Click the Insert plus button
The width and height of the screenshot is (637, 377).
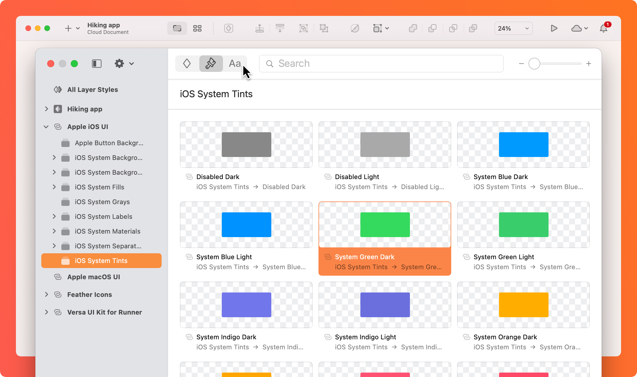coord(68,28)
